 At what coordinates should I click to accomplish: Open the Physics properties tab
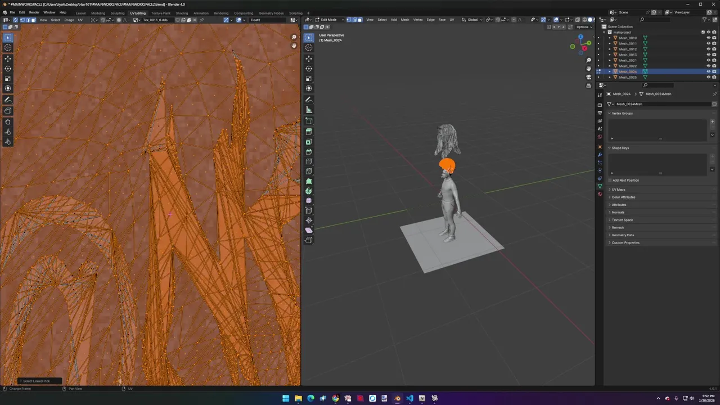click(x=600, y=170)
